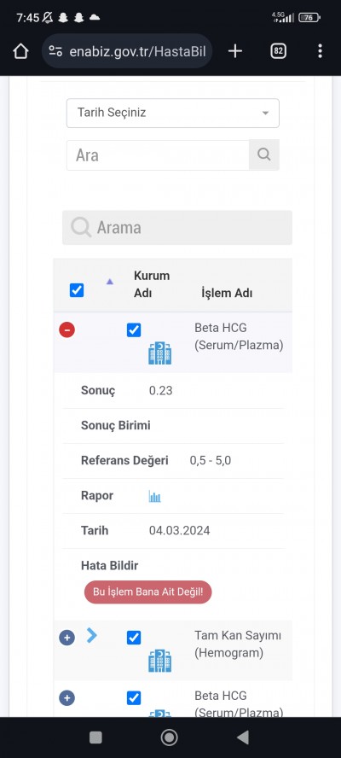Click the Bu İşlem Bana Ait Değil! button
341x758 pixels.
tap(147, 592)
